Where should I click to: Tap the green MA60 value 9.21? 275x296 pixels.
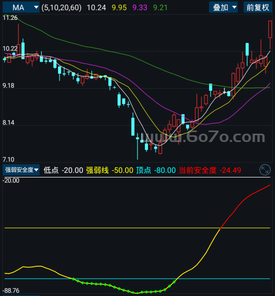click(161, 8)
